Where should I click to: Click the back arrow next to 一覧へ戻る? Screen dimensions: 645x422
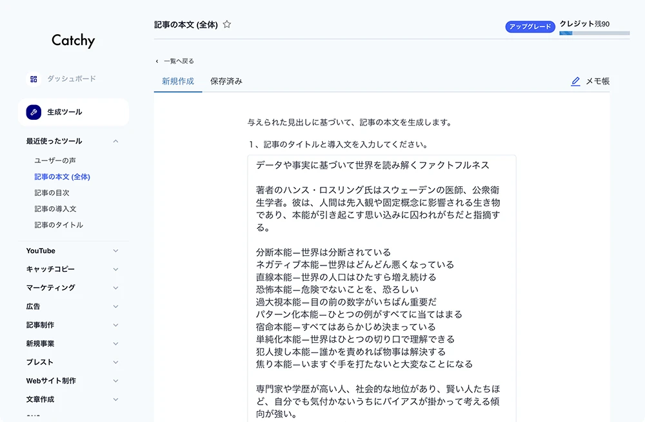pyautogui.click(x=157, y=61)
